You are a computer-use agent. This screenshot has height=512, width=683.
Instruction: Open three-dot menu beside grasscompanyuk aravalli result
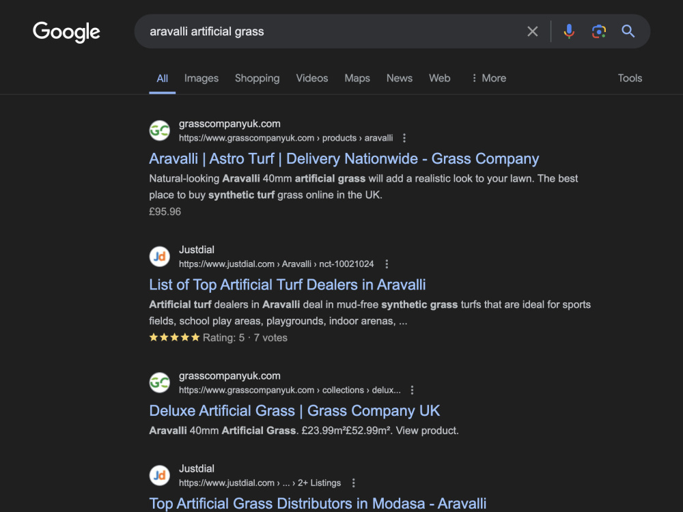[404, 138]
